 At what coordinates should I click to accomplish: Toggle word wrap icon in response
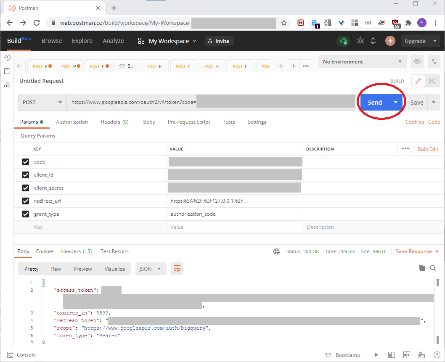click(177, 269)
